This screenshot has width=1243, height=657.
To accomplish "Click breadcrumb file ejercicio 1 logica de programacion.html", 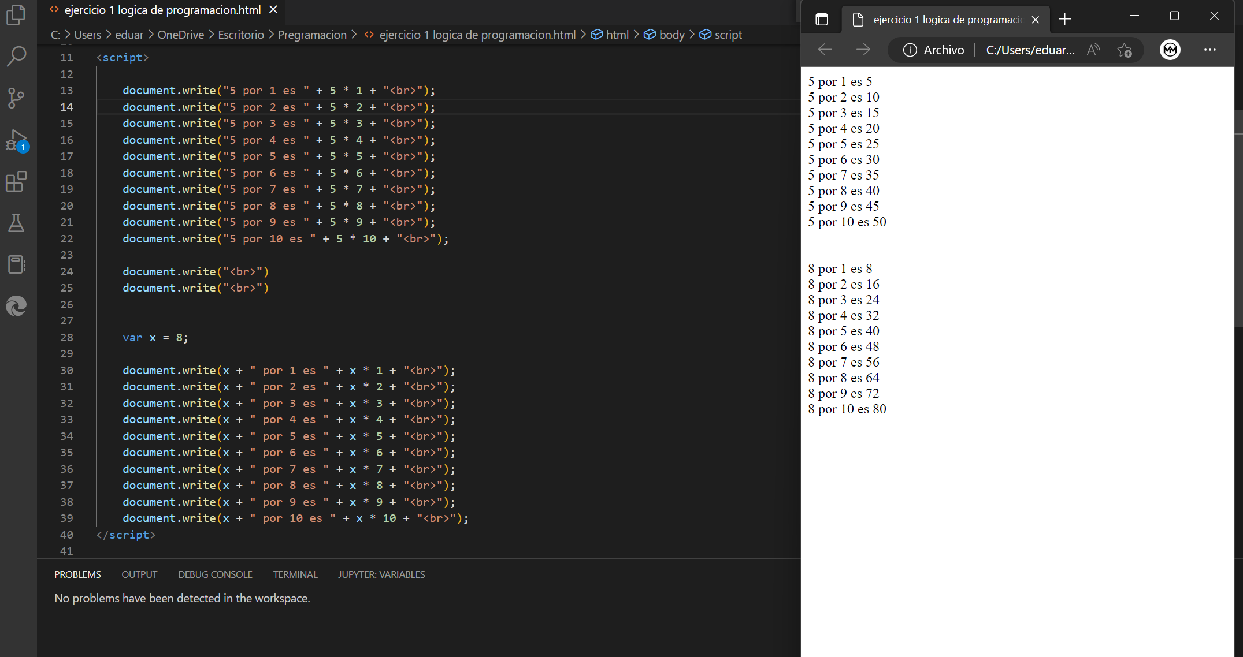I will coord(477,35).
